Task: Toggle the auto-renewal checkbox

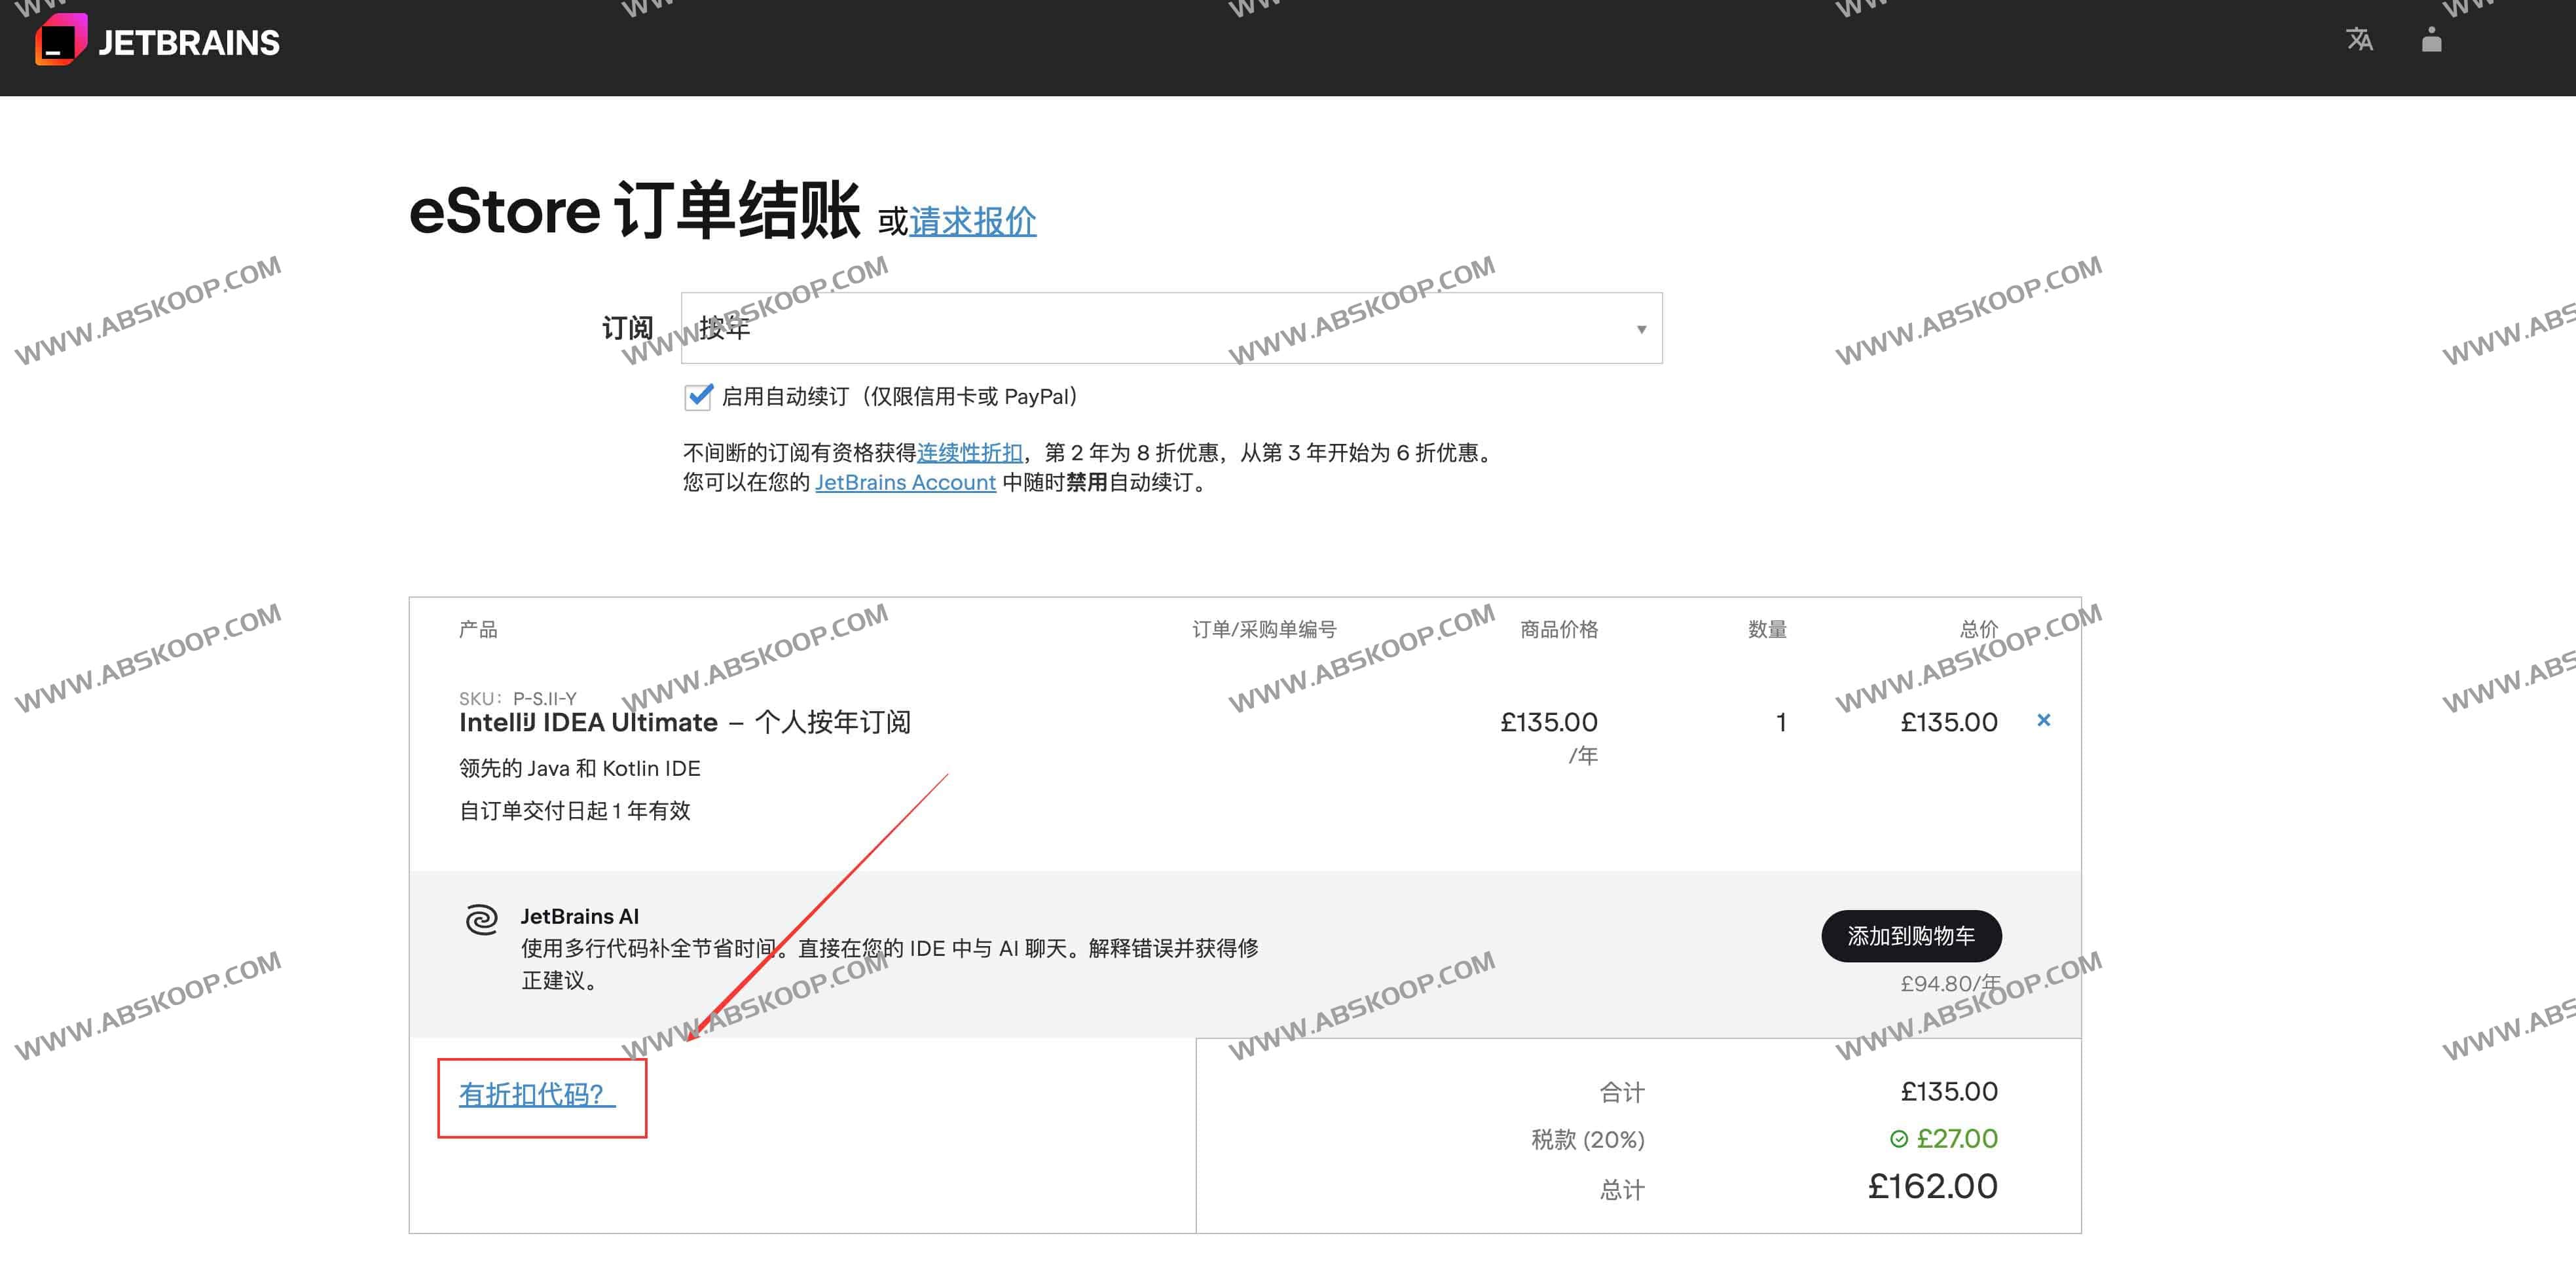Action: [x=698, y=397]
